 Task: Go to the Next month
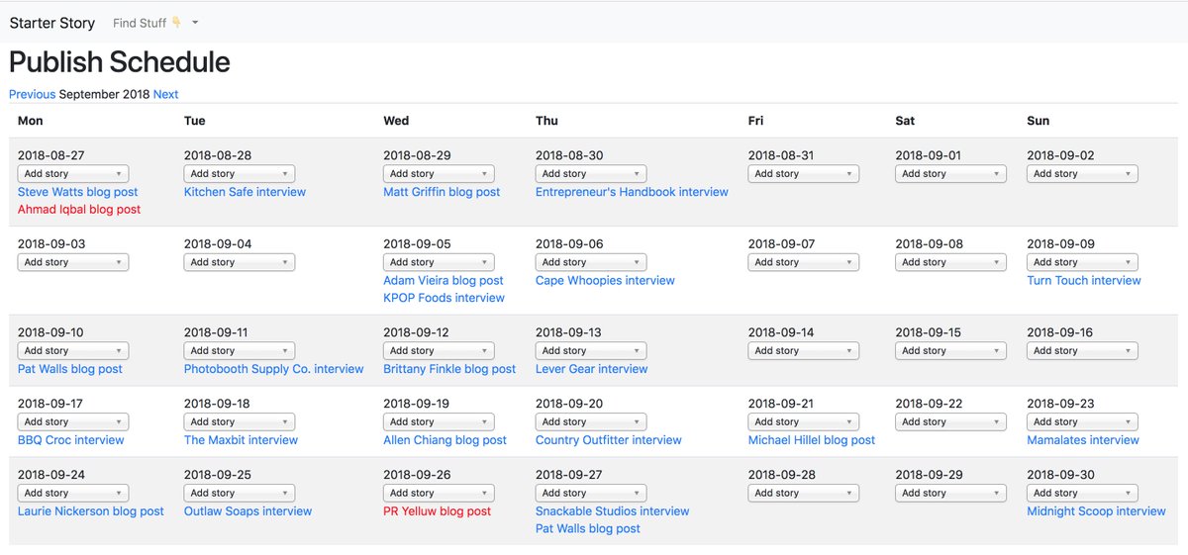tap(166, 95)
